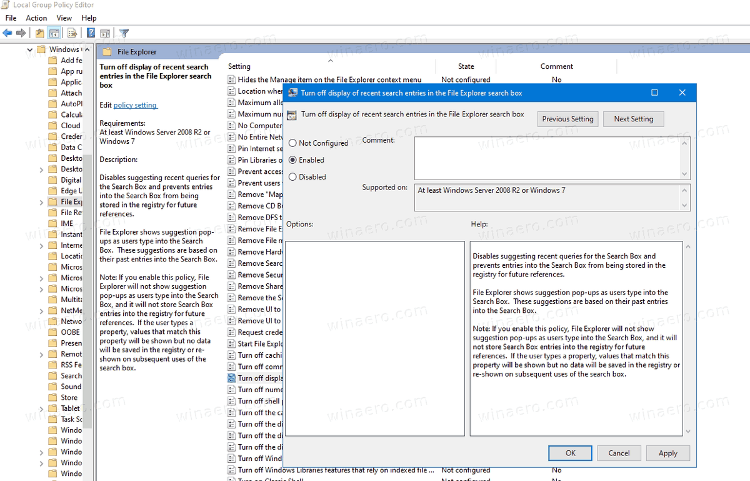Viewport: 750px width, 481px height.
Task: Click inside the Comment text box
Action: click(x=547, y=159)
